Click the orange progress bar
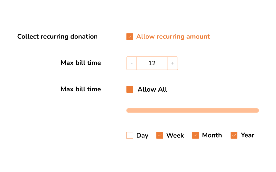 192,110
